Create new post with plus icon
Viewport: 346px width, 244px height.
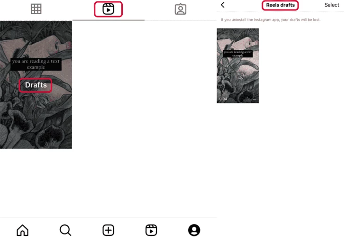tap(108, 230)
